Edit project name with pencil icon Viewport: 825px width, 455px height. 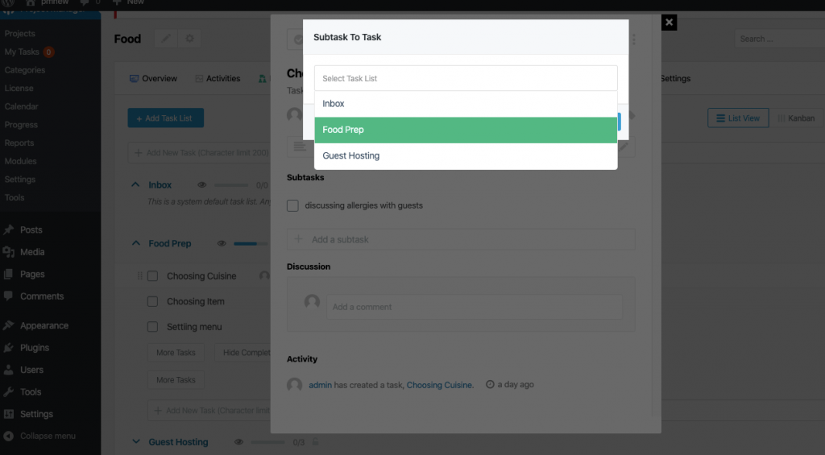click(166, 39)
